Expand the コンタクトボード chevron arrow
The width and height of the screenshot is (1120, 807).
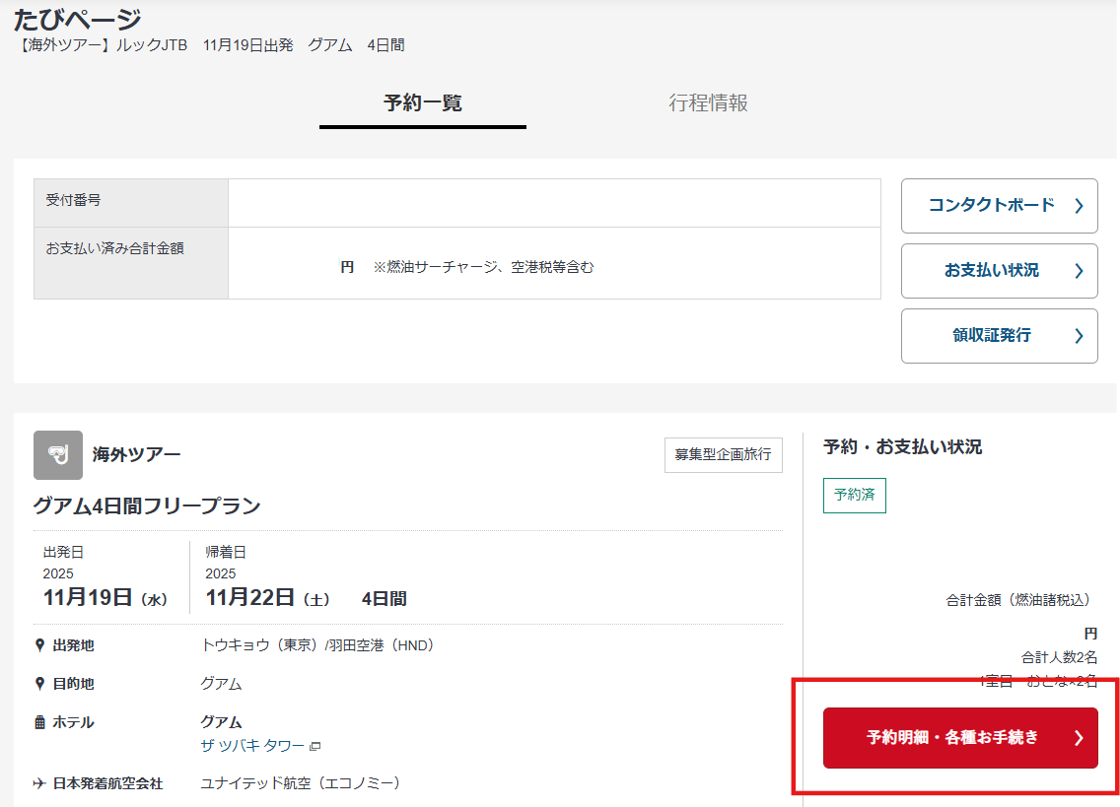point(1079,206)
